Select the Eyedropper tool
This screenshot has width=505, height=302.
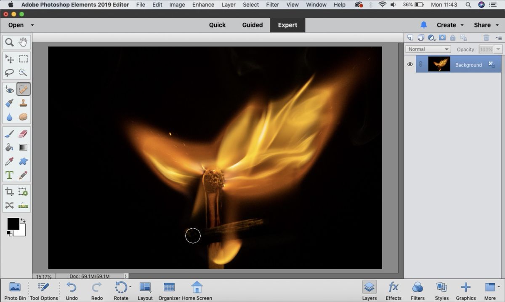click(9, 160)
